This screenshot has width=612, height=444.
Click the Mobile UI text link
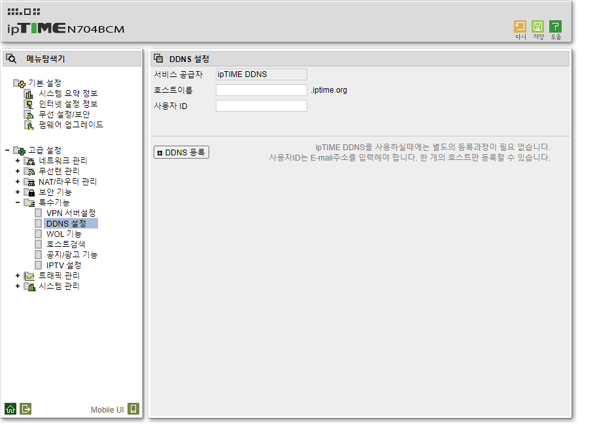point(107,409)
